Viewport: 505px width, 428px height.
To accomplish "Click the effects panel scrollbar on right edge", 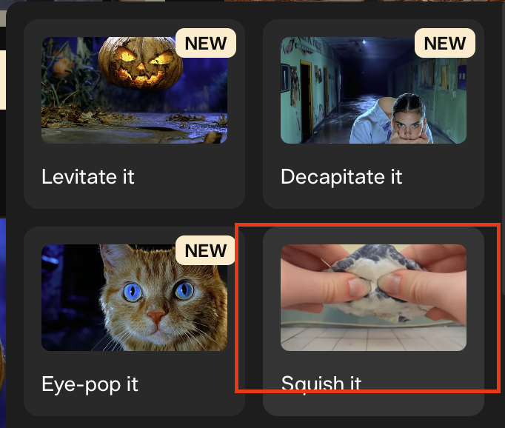I will [x=503, y=147].
